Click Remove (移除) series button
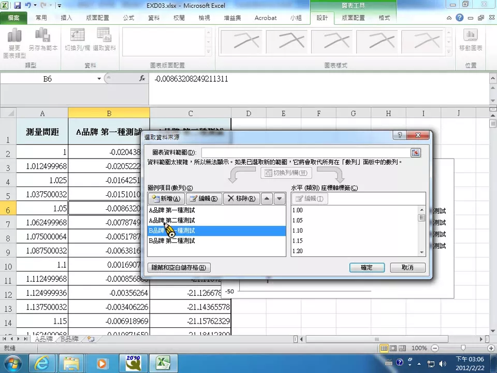 tap(242, 198)
